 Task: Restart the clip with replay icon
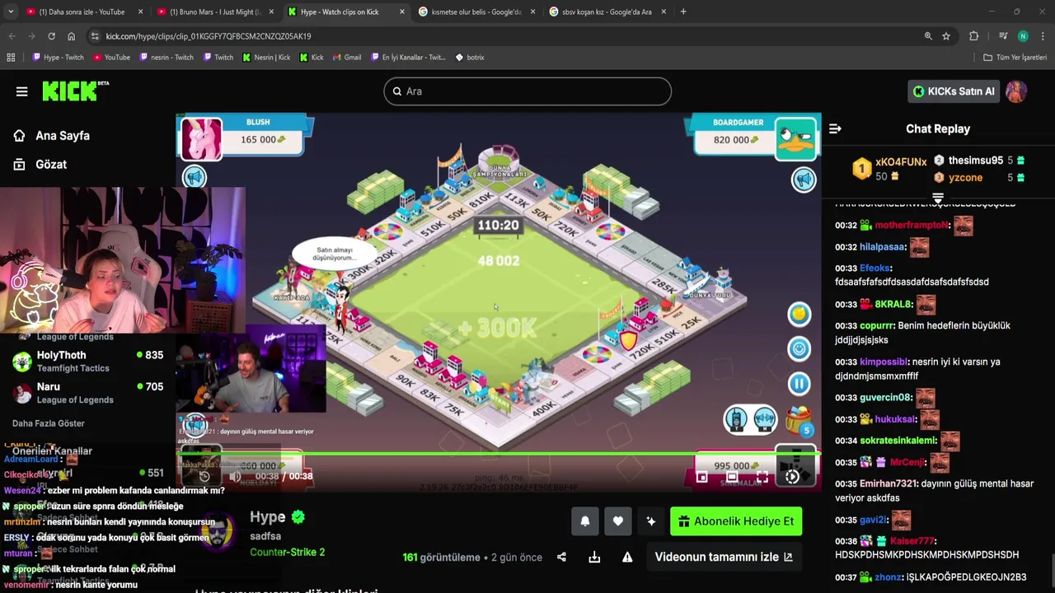point(204,476)
